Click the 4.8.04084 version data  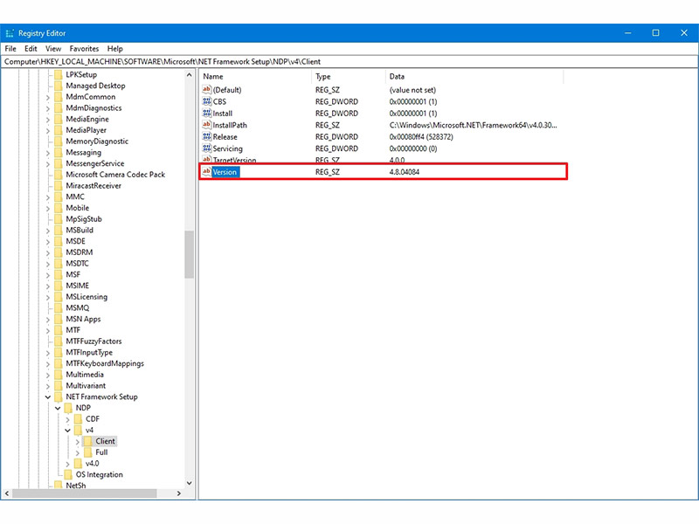[405, 172]
